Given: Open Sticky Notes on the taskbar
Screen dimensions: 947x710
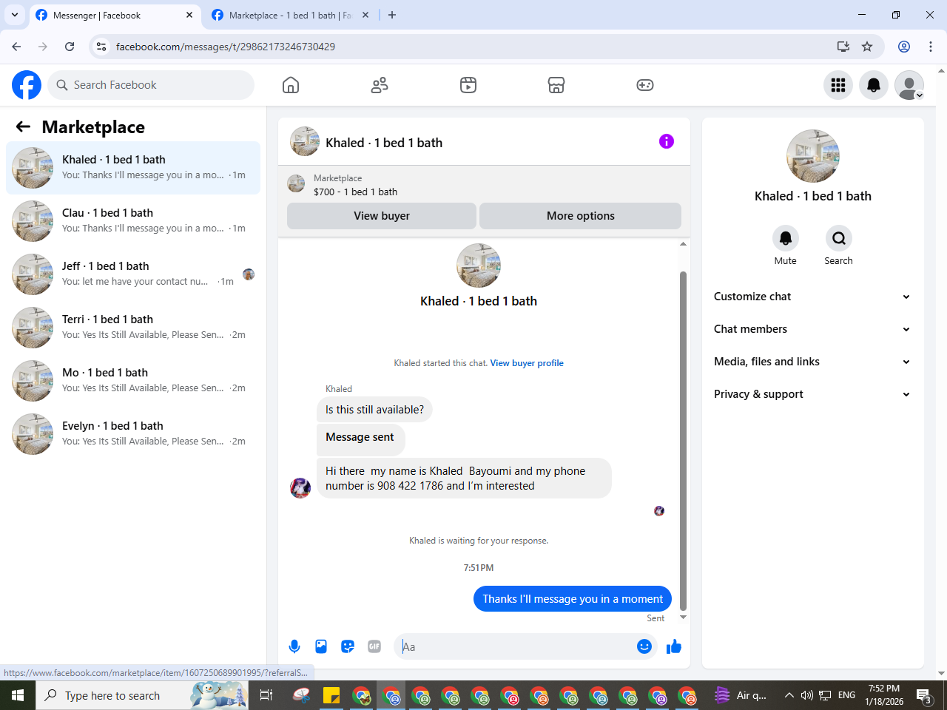Looking at the screenshot, I should click(331, 695).
